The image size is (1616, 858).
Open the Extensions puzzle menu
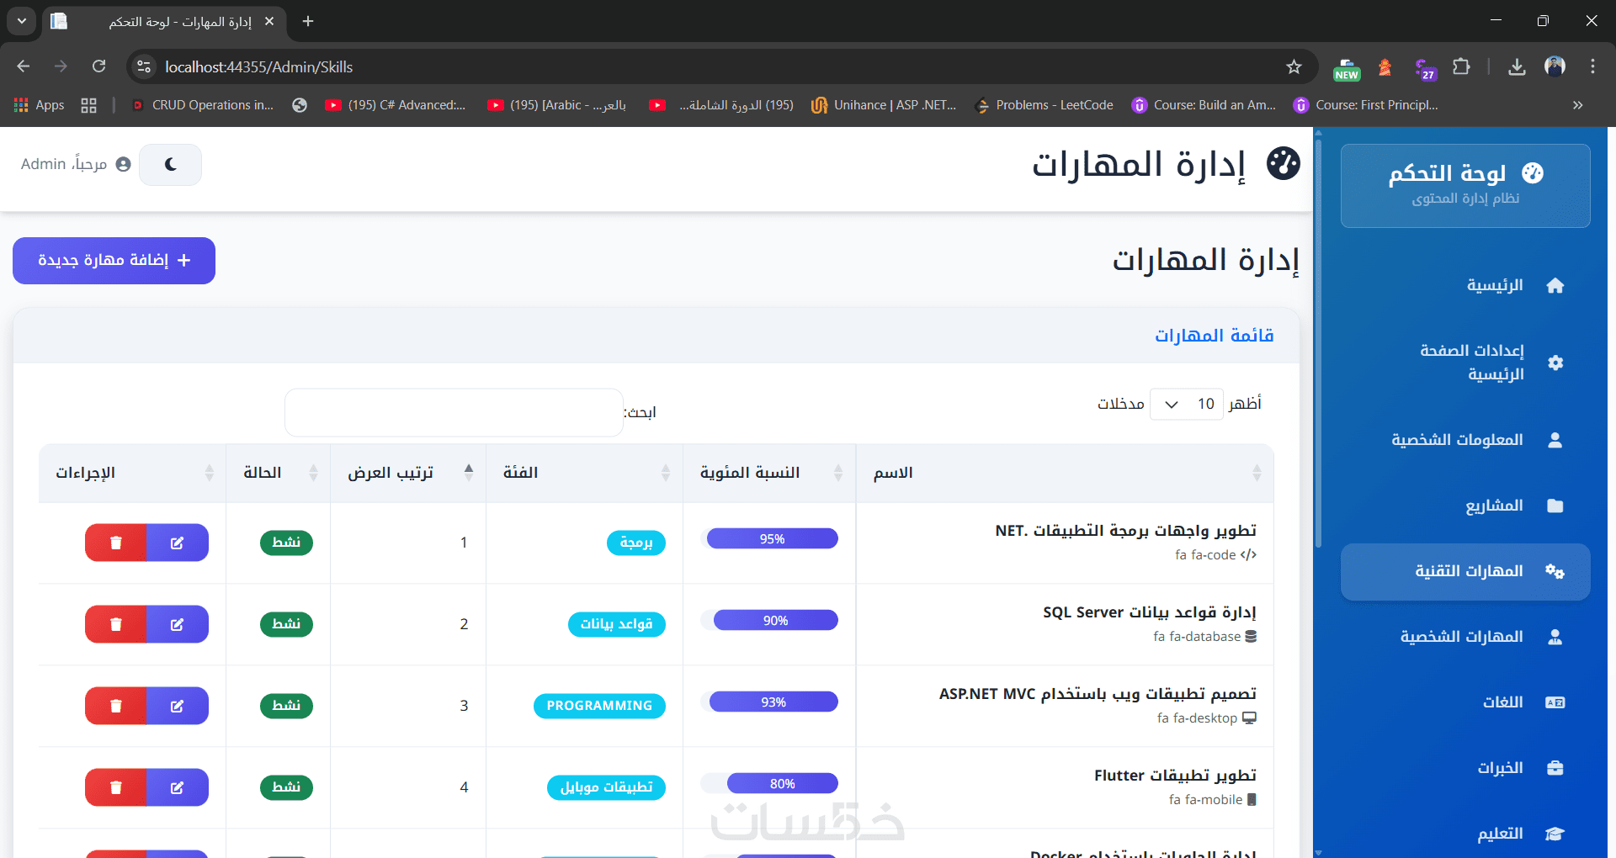[1462, 66]
